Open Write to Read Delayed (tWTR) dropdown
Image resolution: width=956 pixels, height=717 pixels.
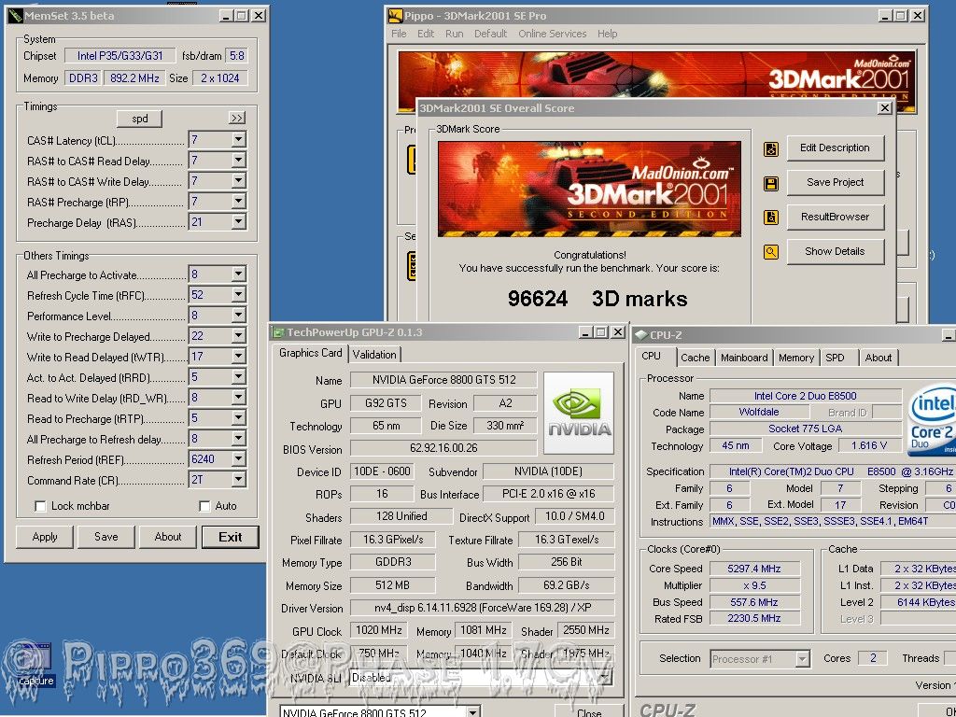coord(238,357)
